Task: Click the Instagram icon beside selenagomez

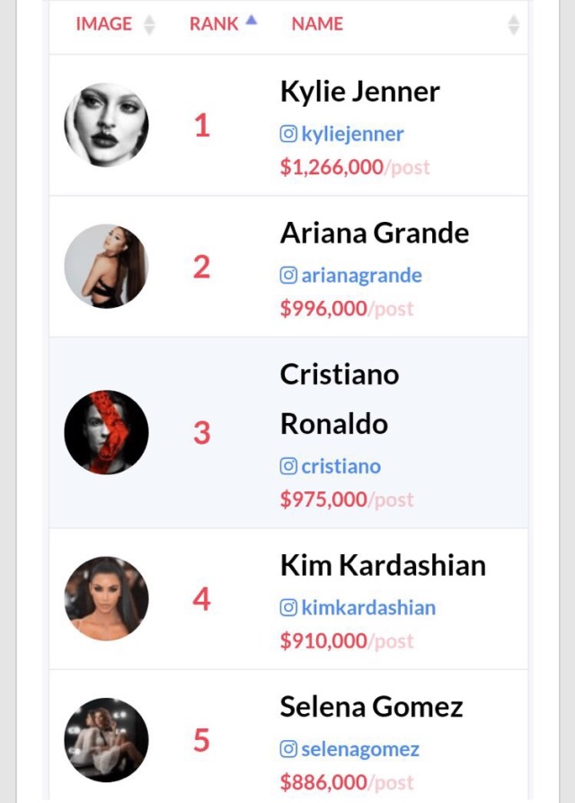Action: [288, 749]
